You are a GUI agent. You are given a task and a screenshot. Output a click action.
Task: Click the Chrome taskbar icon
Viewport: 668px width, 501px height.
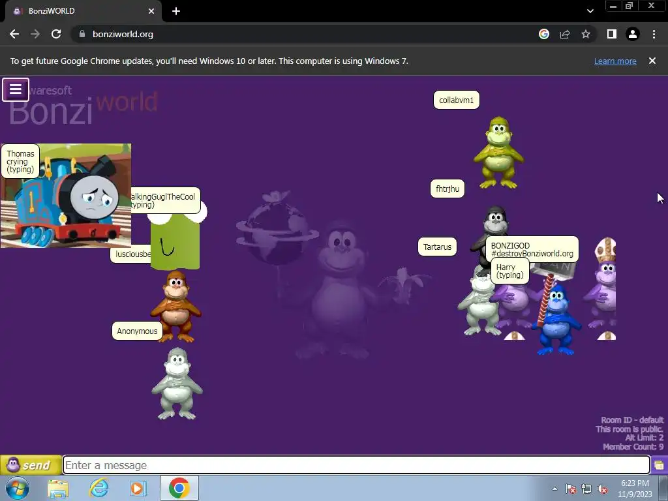(179, 488)
